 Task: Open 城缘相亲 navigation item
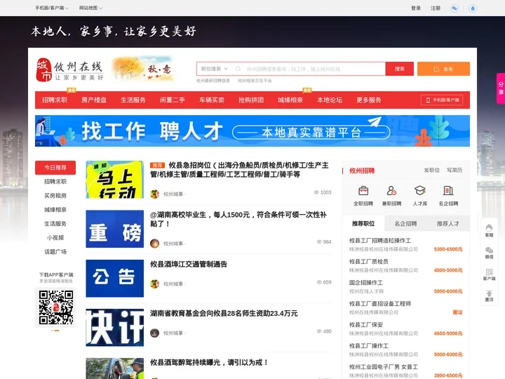290,100
